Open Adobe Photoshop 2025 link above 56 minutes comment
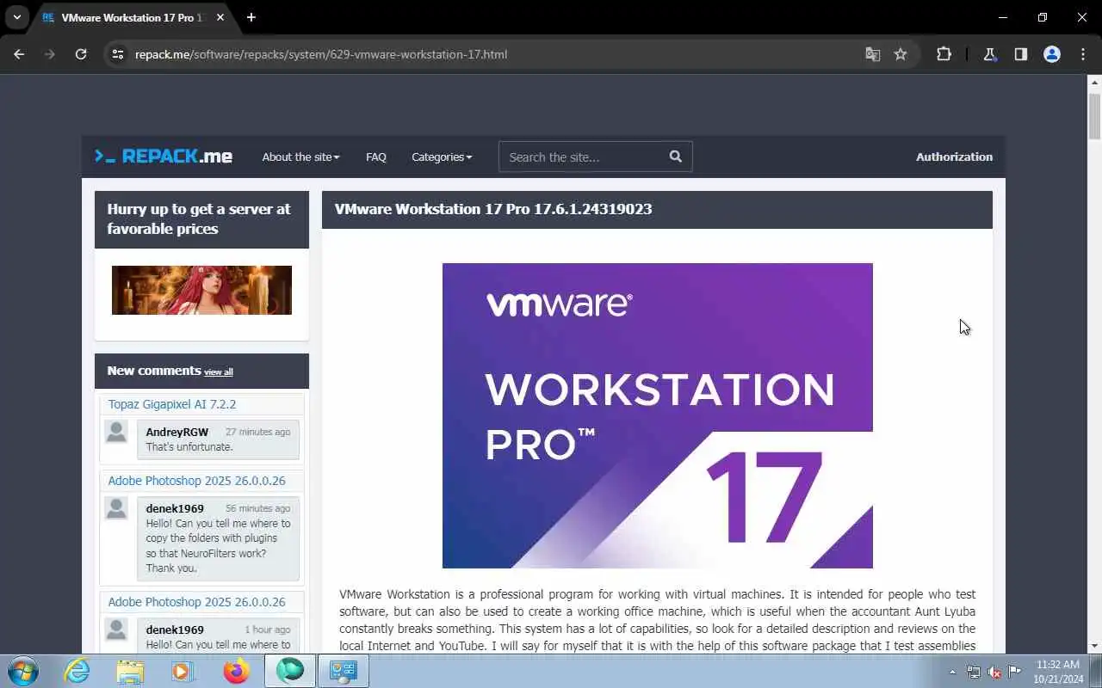The image size is (1102, 688). point(196,481)
